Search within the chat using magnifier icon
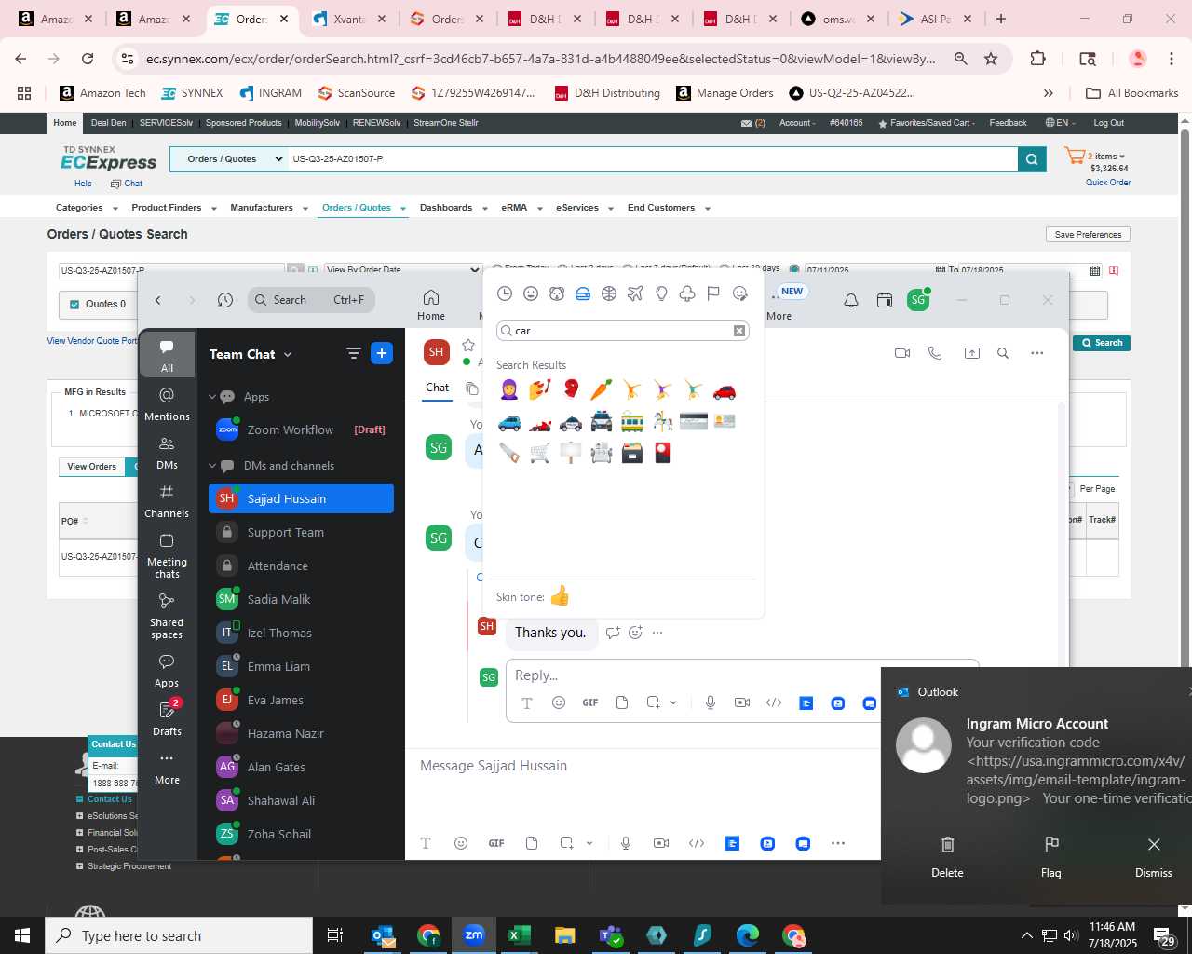 coord(1003,353)
